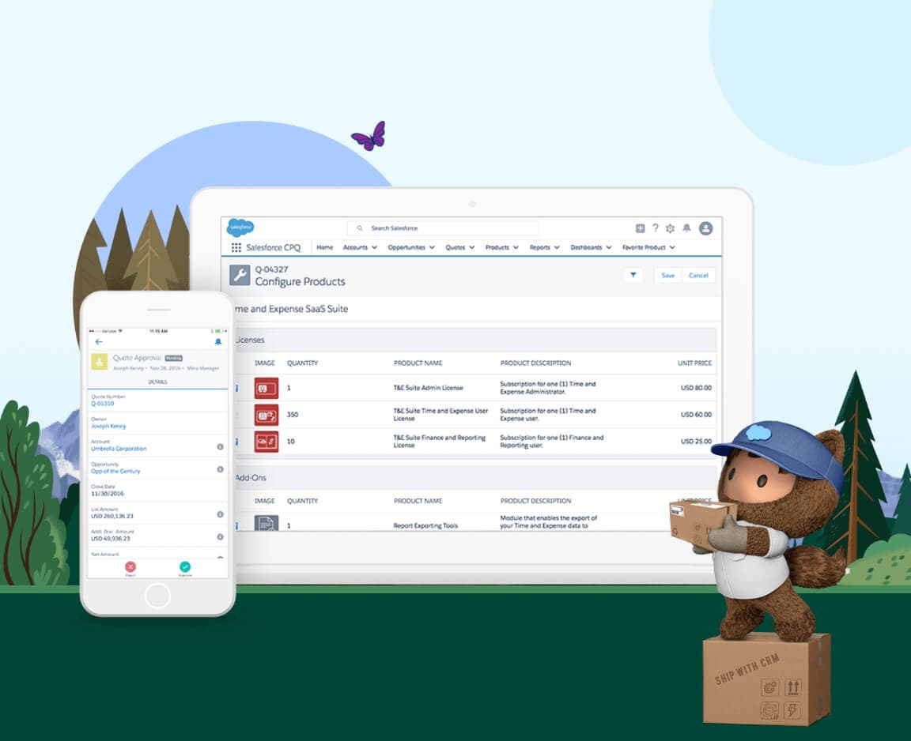Open the Quotes tab

pyautogui.click(x=455, y=248)
